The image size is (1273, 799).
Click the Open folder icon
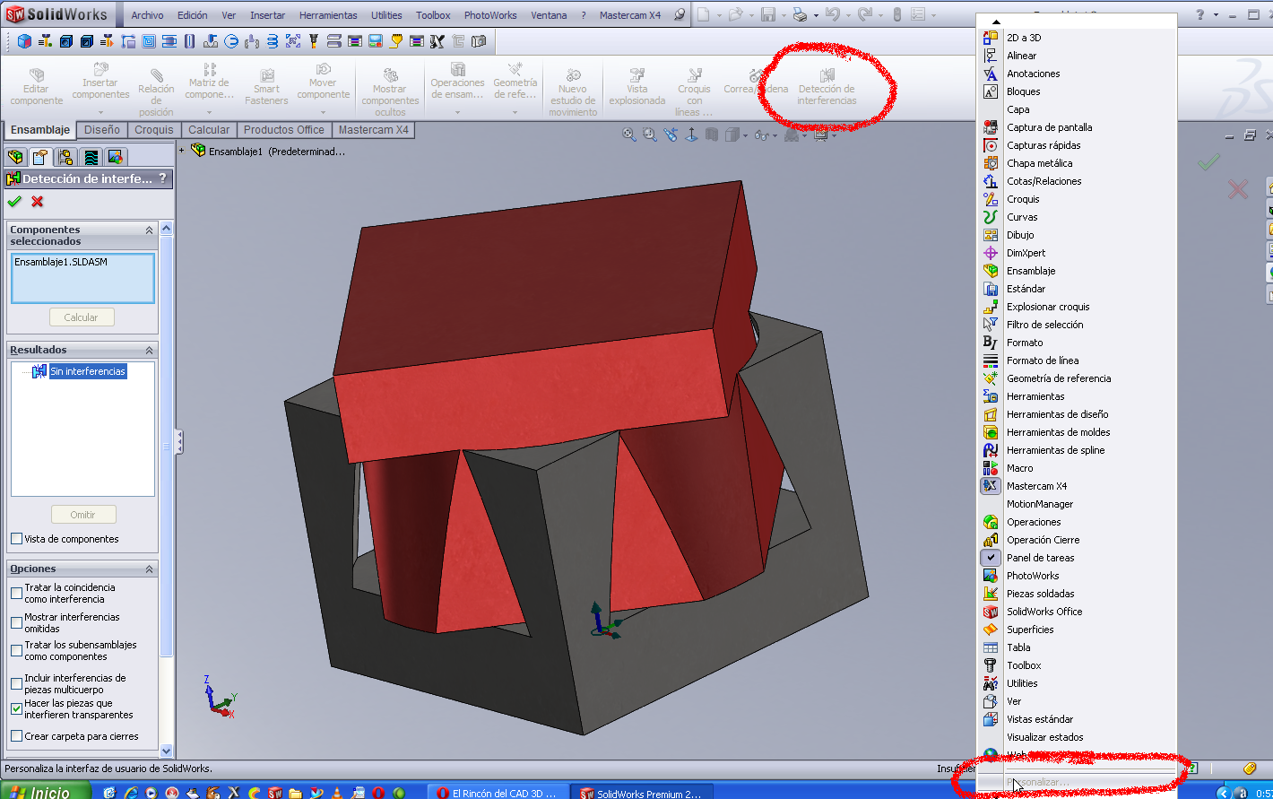735,14
